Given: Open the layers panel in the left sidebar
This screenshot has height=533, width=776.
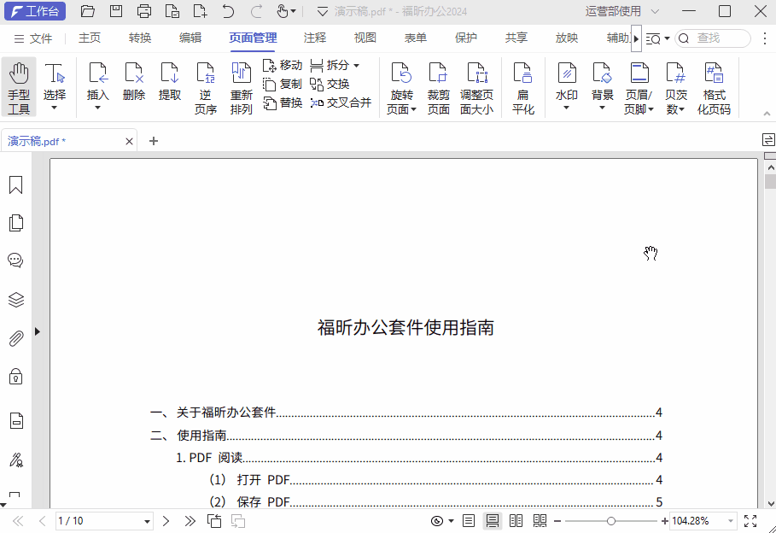Looking at the screenshot, I should (x=15, y=300).
